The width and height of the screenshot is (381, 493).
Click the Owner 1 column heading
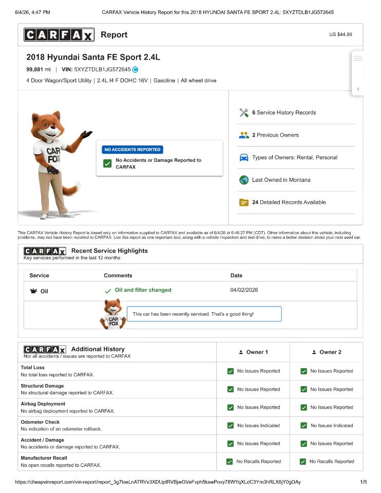click(x=257, y=352)
